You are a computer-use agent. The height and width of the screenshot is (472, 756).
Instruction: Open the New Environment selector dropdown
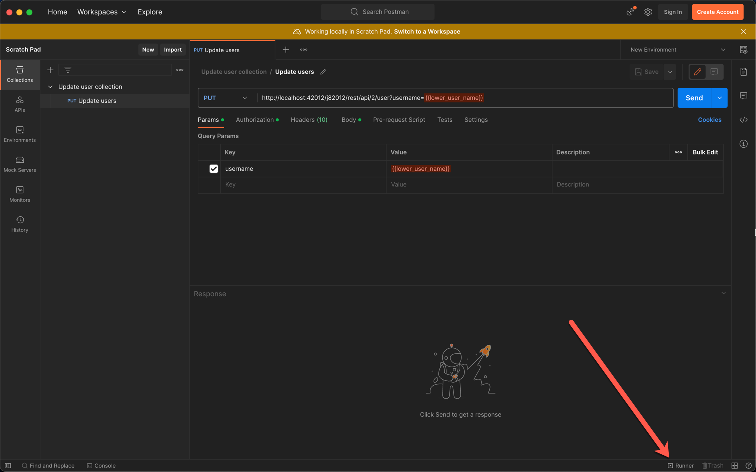point(678,50)
